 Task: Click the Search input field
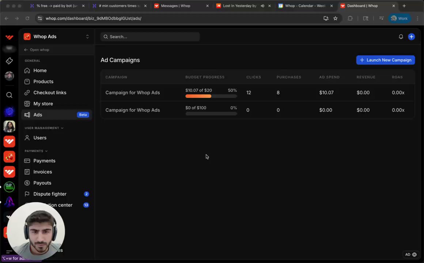150,37
